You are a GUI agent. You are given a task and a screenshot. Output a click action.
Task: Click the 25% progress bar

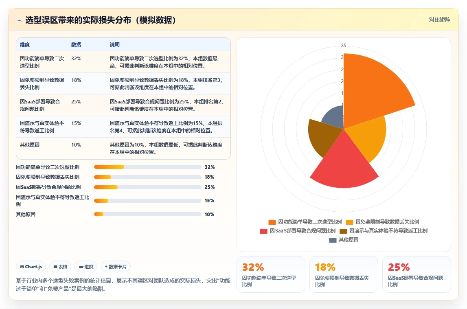coord(148,187)
